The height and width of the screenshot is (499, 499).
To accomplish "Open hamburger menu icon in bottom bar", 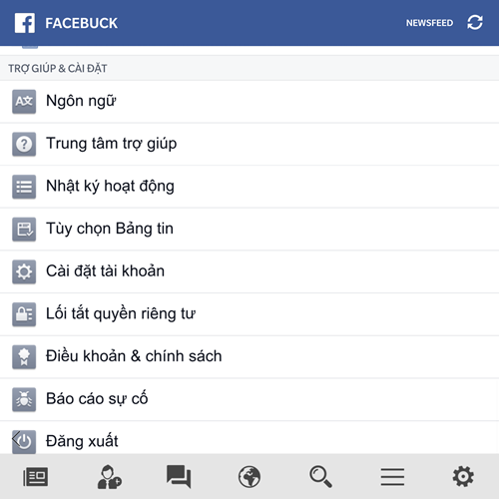I will click(x=392, y=477).
